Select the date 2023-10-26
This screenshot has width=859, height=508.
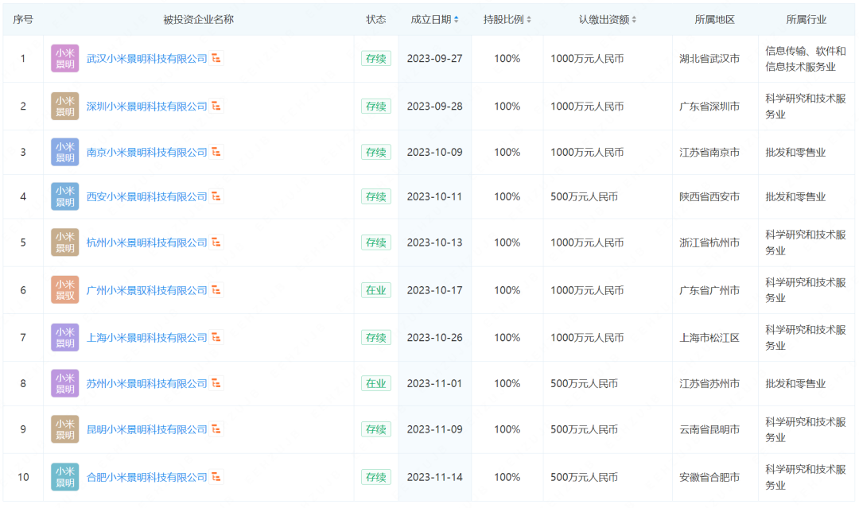434,338
